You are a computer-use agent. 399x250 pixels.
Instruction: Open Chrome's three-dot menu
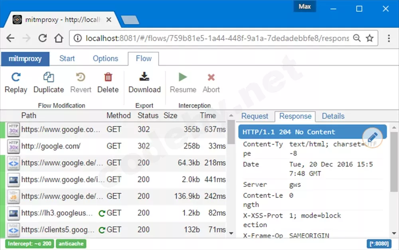[x=389, y=38]
